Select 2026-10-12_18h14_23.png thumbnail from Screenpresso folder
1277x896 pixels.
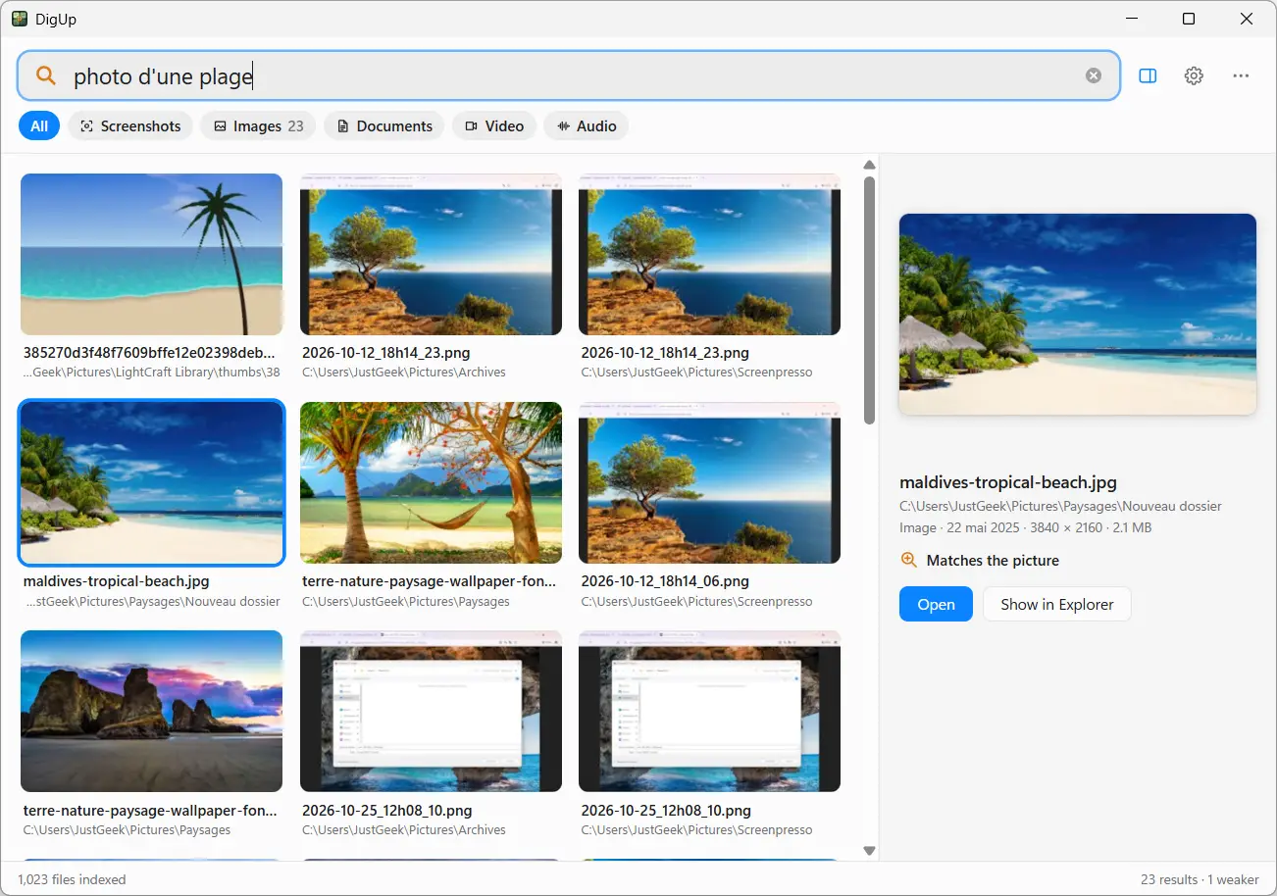pyautogui.click(x=709, y=255)
